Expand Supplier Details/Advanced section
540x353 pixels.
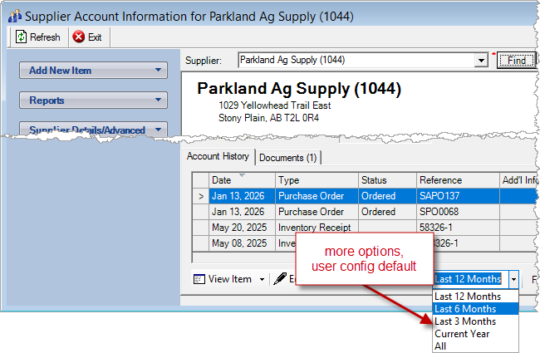(93, 130)
